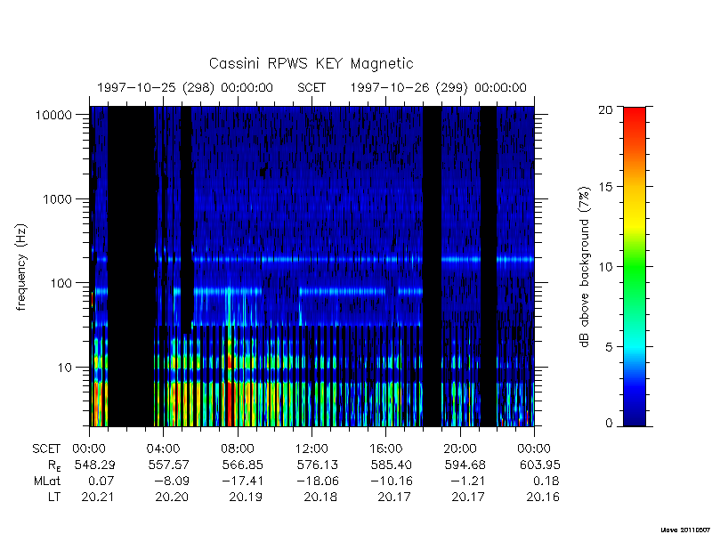The image size is (712, 534).
Task: Click the title 'Cassini RPWS KEY Magnetic'
Action: tap(311, 63)
